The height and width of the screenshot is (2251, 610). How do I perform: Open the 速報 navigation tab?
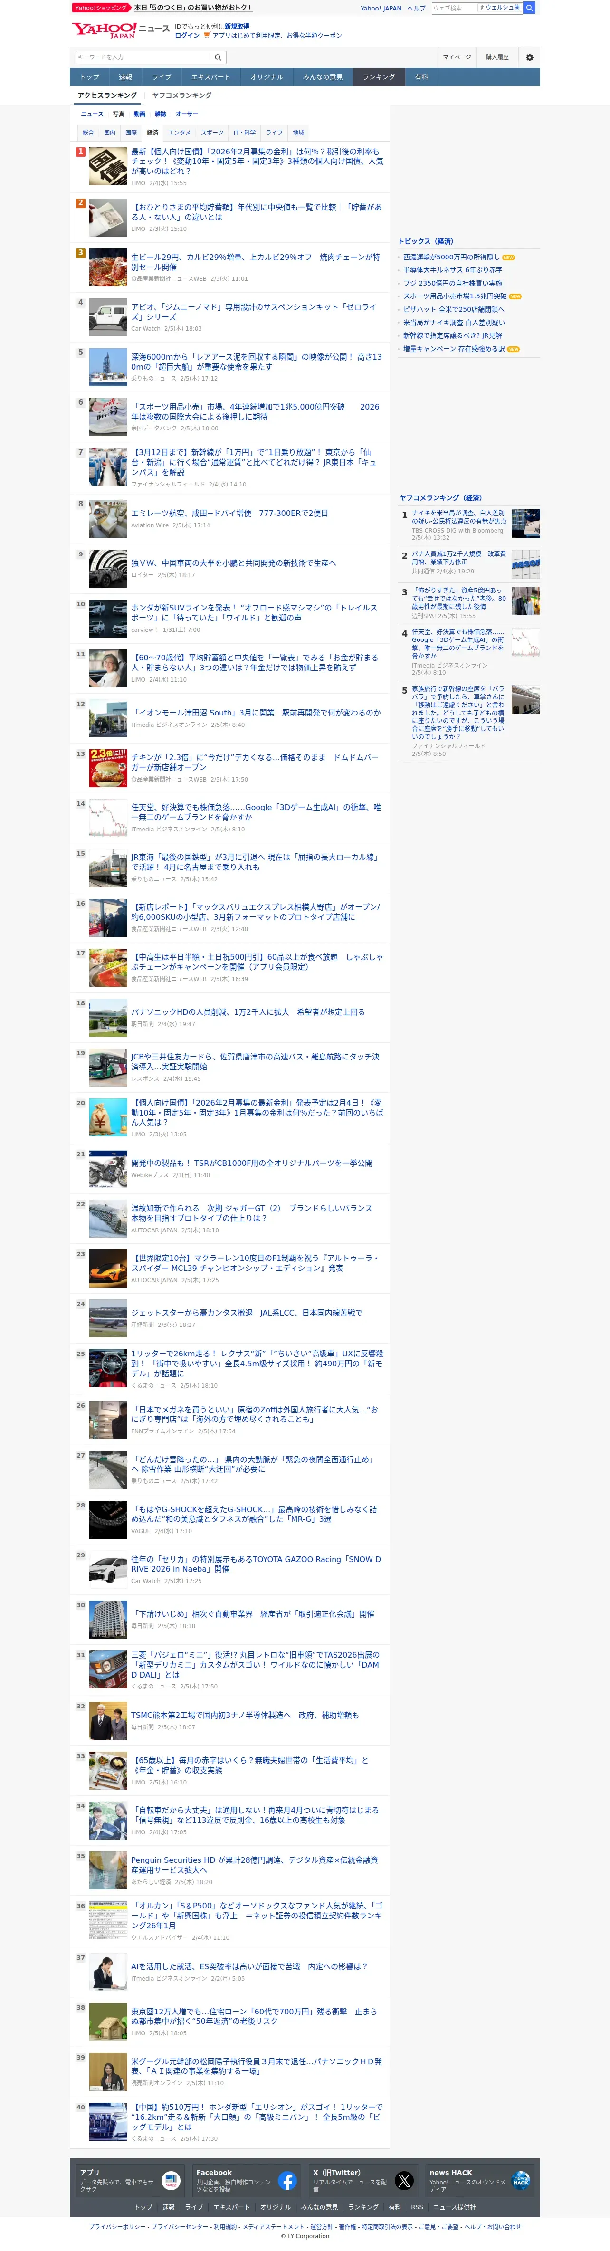point(125,77)
